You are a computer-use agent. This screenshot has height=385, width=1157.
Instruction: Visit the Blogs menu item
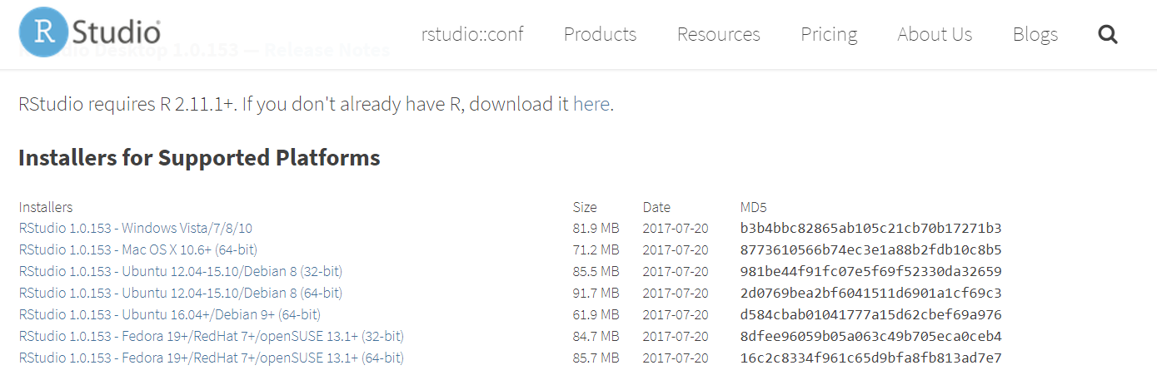(1035, 34)
